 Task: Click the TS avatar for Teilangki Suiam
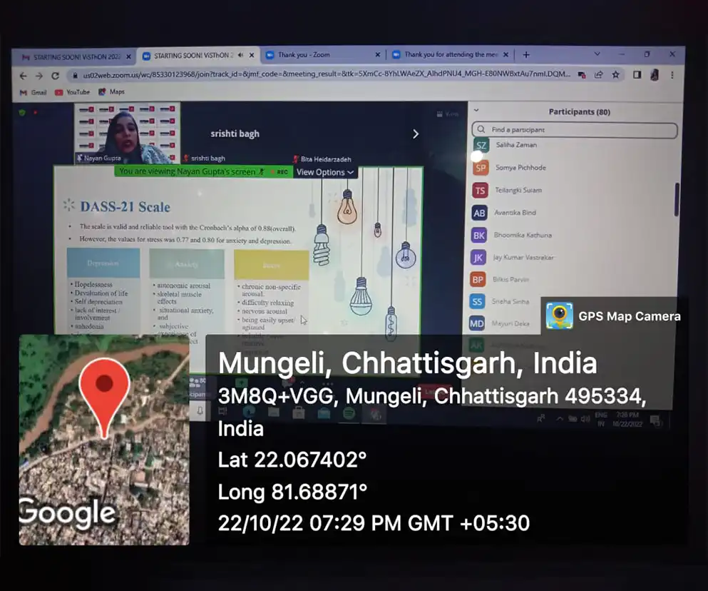click(480, 191)
